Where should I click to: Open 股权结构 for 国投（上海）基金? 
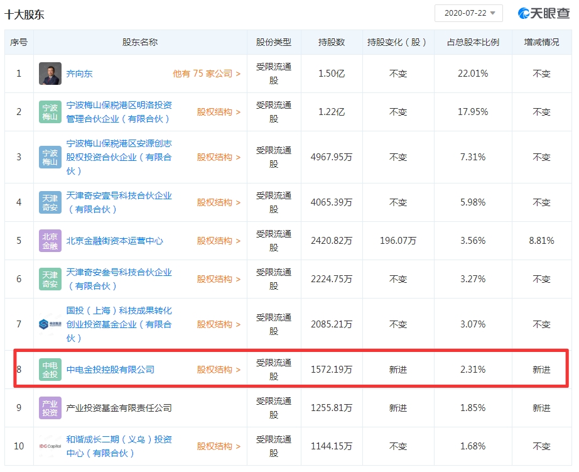coord(219,324)
